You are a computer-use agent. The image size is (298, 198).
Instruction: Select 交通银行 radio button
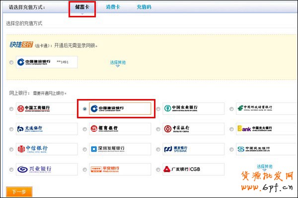point(11,129)
